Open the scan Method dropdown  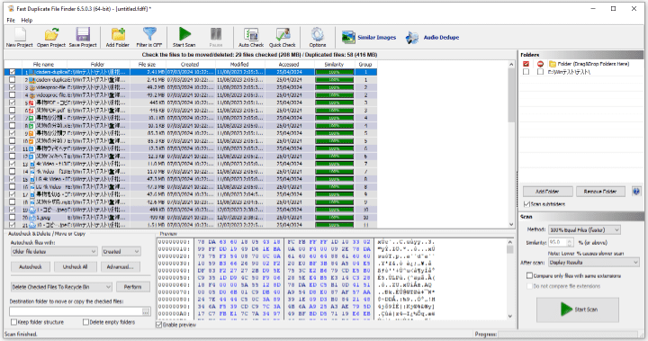point(584,229)
